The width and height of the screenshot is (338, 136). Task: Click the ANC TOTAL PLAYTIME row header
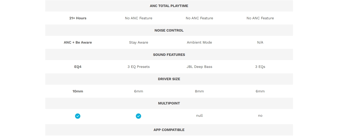click(169, 6)
